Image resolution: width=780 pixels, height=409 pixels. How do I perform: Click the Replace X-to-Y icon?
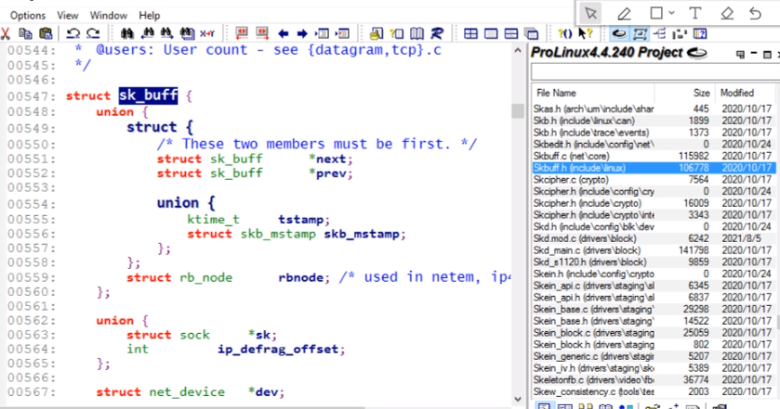207,33
